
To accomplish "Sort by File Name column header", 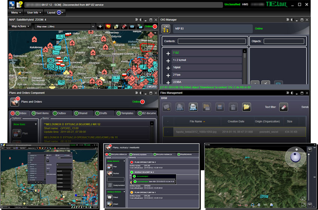I will coord(197,121).
